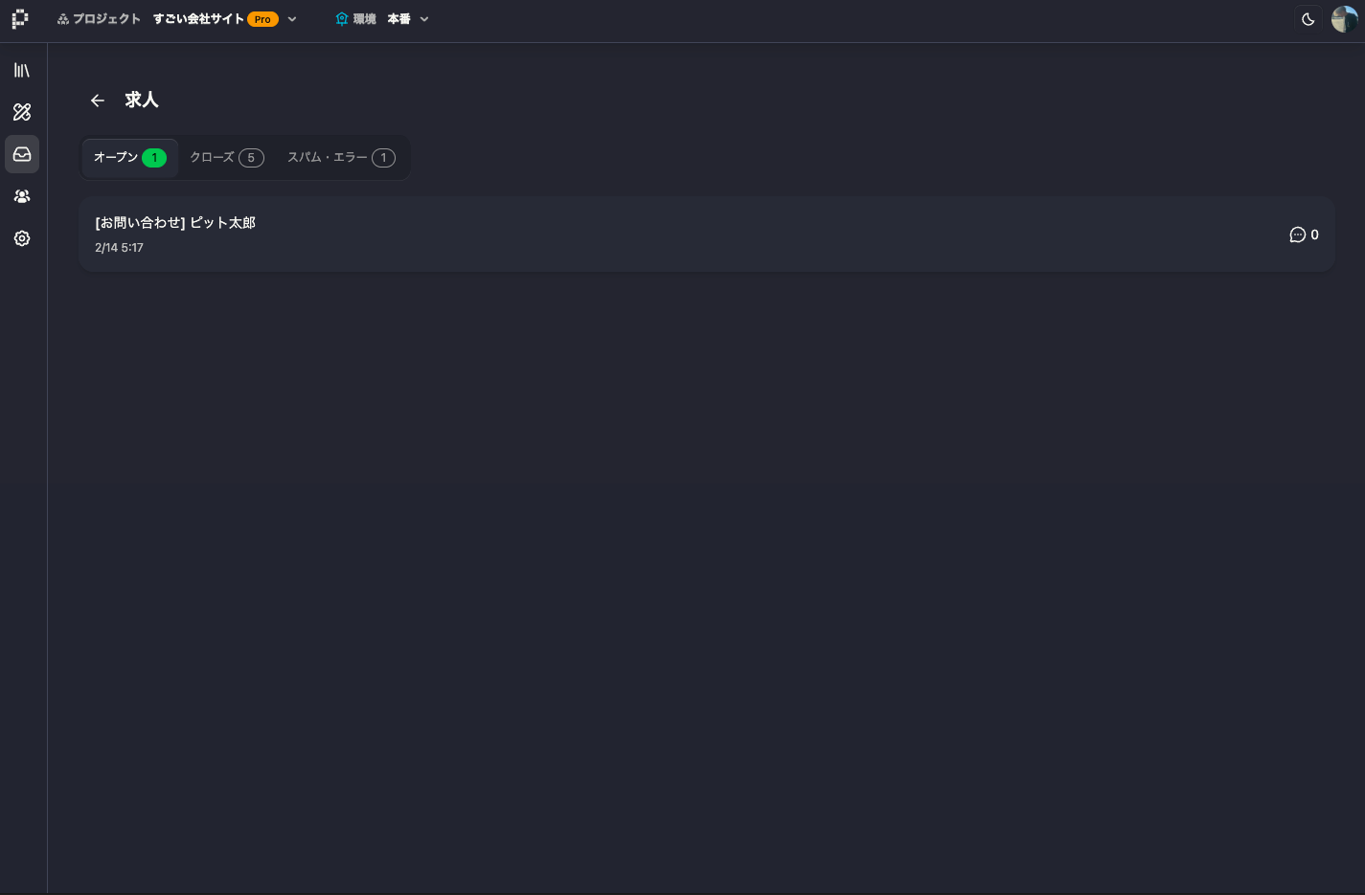Switch to the クローズ tab
Viewport: 1365px width, 895px height.
coord(227,158)
